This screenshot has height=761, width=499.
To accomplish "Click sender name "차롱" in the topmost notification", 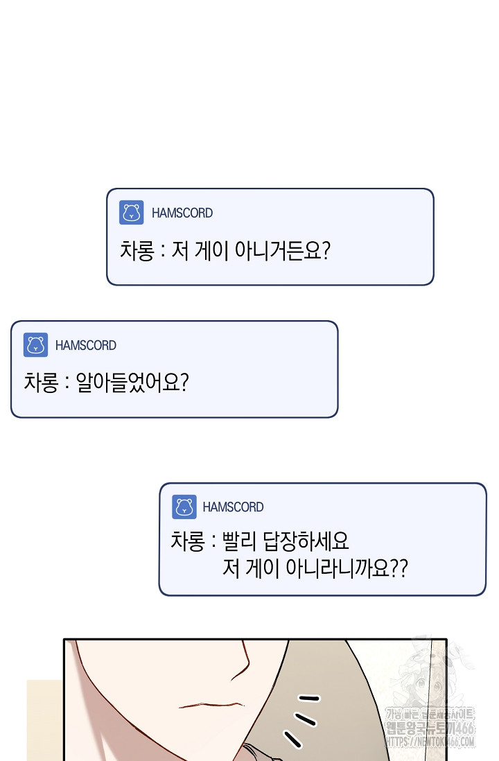I will [x=137, y=251].
